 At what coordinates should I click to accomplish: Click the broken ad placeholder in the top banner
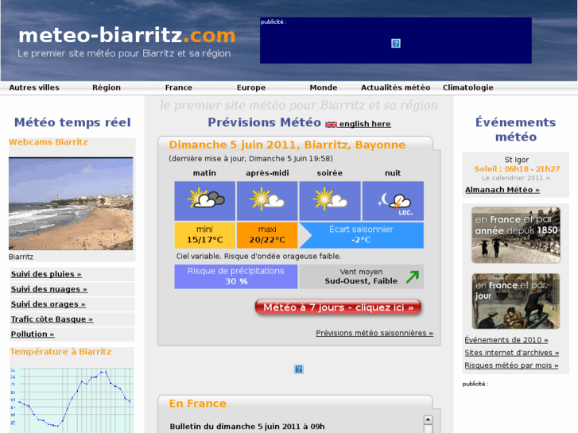click(x=395, y=44)
